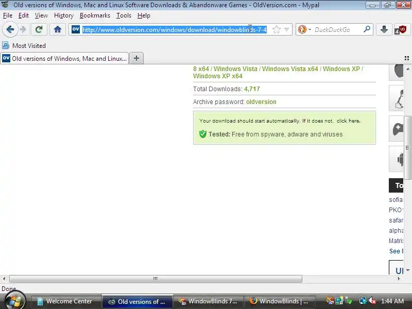This screenshot has height=309, width=412.
Task: Open the View menu
Action: click(x=41, y=15)
